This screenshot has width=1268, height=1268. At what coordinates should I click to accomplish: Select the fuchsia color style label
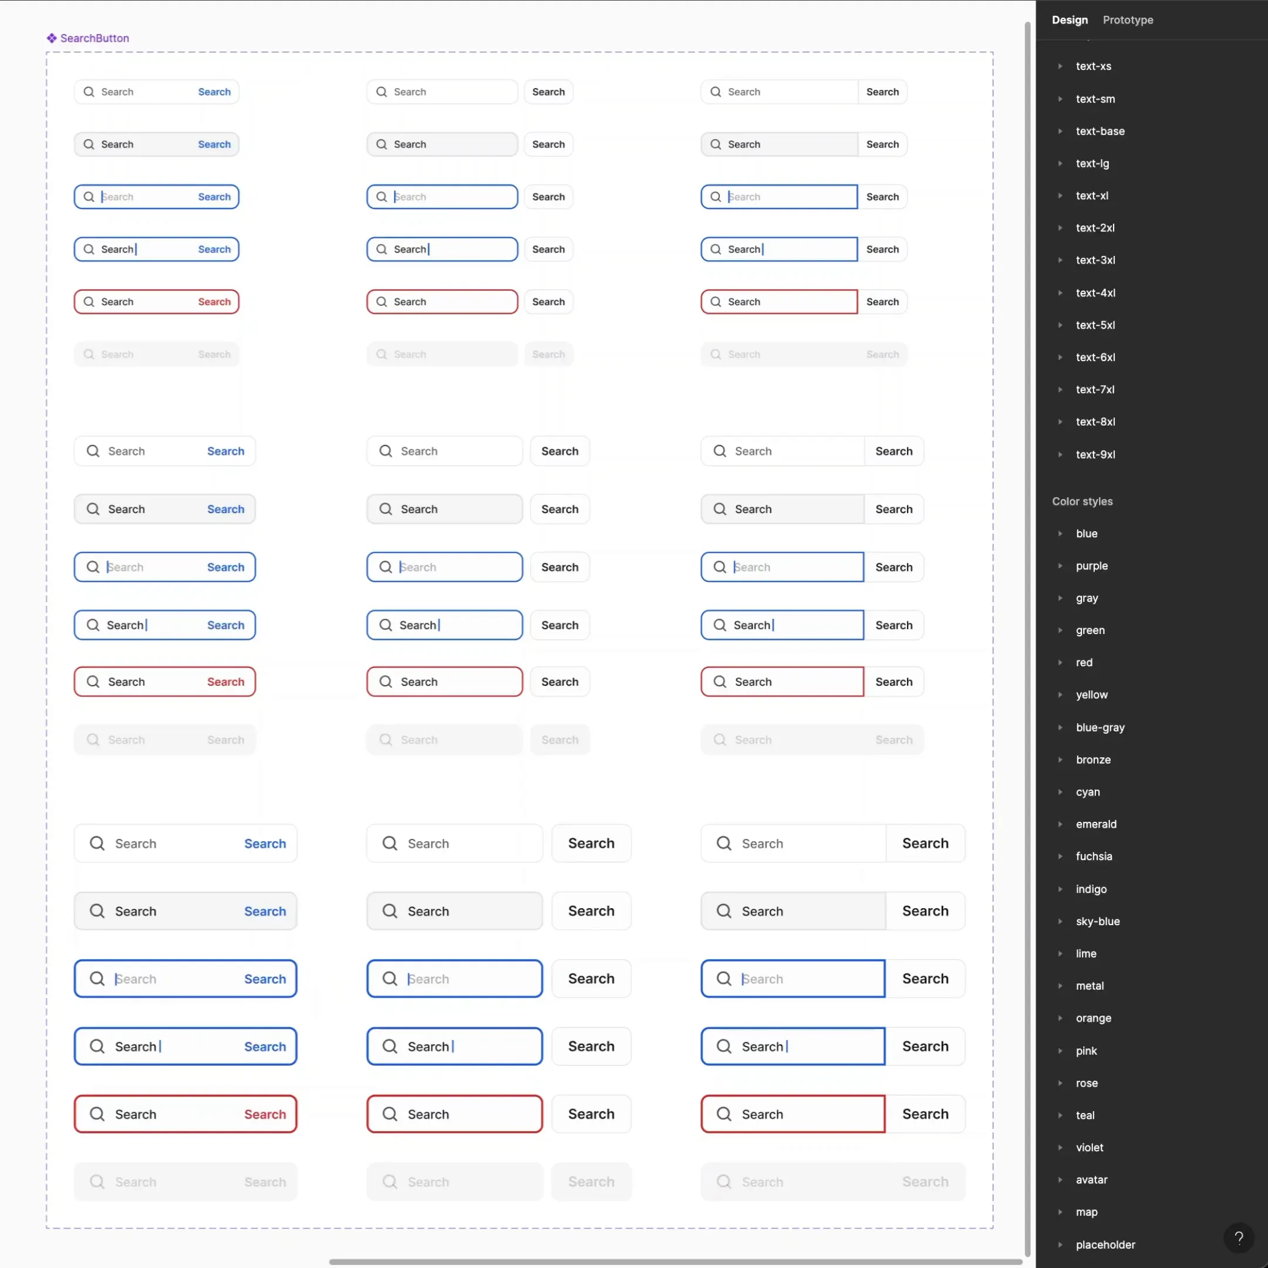coord(1094,856)
